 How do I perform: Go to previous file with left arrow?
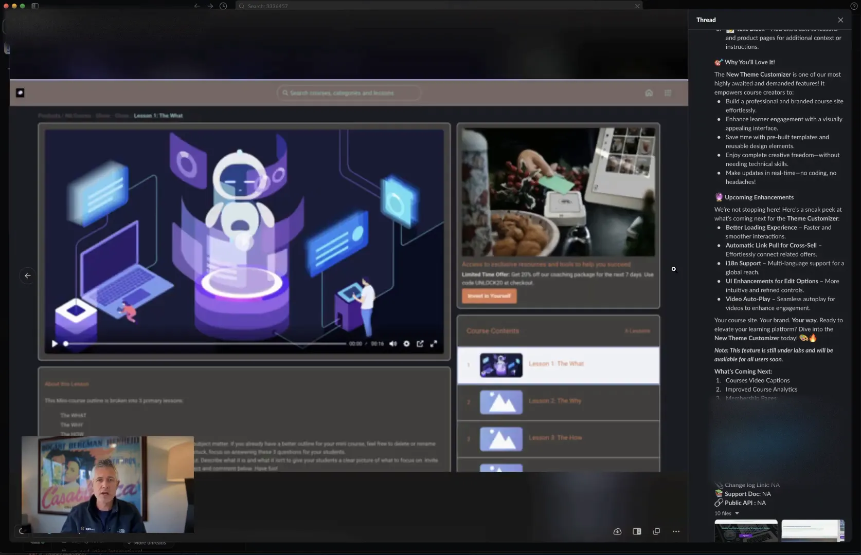tap(28, 276)
